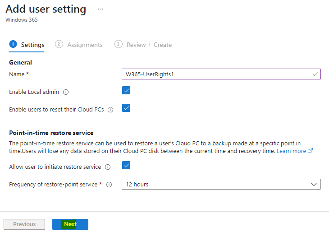This screenshot has width=329, height=232.
Task: Show info for Allow user restore service
Action: point(108,167)
